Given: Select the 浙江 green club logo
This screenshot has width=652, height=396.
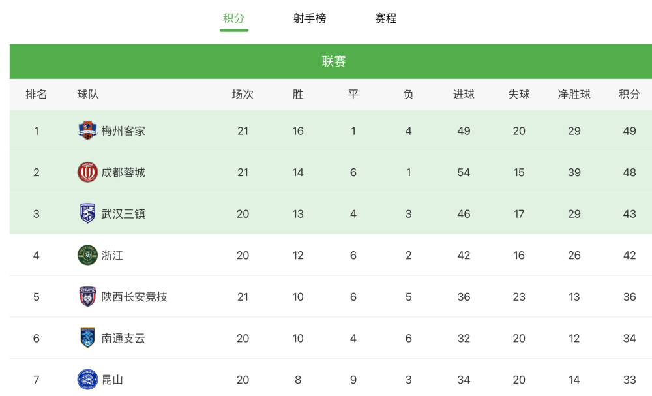Looking at the screenshot, I should tap(87, 255).
